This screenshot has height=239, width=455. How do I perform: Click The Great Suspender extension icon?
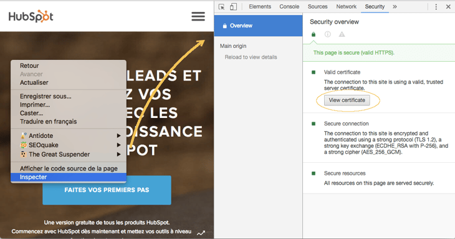click(23, 154)
